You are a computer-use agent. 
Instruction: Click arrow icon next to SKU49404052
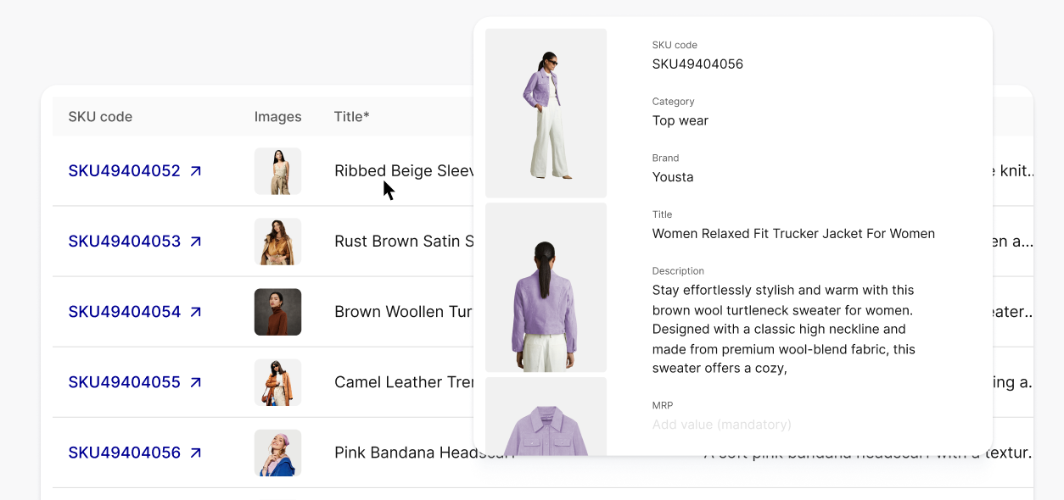point(196,171)
